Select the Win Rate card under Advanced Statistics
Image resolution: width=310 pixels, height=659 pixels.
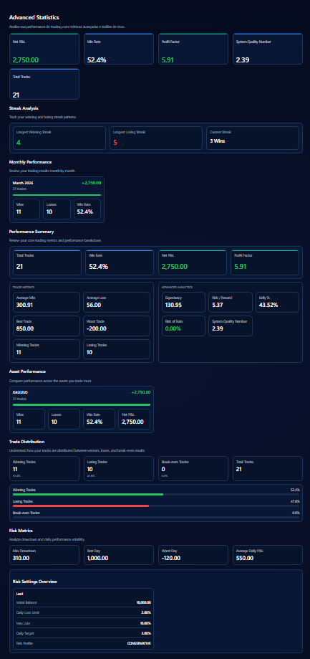119,49
